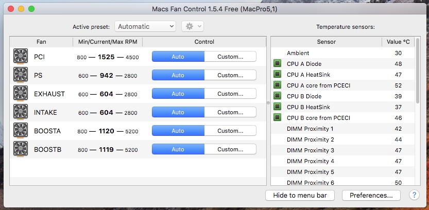
Task: Set BOOSTB fan to Auto
Action: pyautogui.click(x=178, y=149)
